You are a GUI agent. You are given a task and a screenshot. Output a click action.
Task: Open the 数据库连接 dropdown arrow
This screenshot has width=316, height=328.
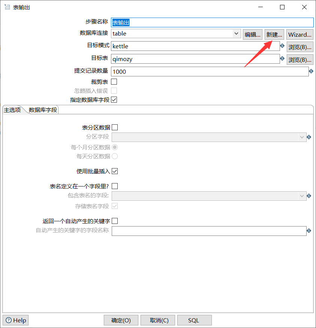click(x=236, y=33)
